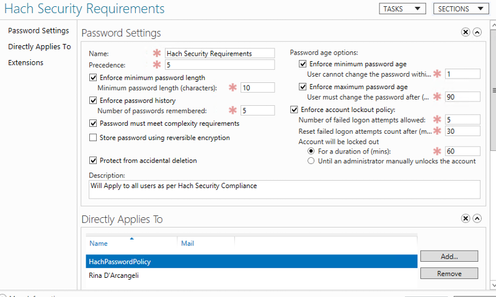Edit the Precedence value field
Screen dimensions: 496x297
(220, 65)
